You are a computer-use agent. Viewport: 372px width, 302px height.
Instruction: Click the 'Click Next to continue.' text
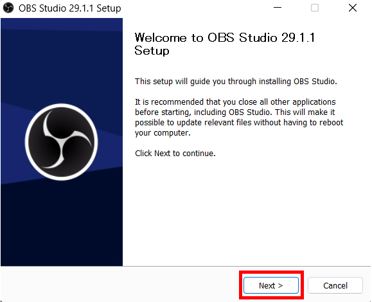175,154
